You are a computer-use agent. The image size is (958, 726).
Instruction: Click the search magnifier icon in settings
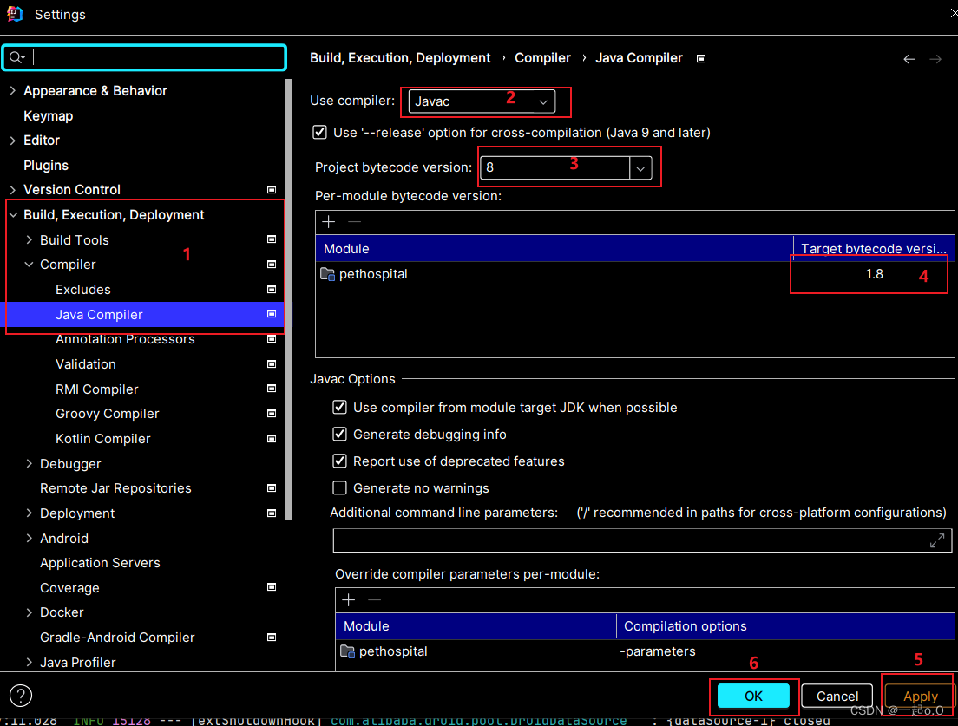16,57
